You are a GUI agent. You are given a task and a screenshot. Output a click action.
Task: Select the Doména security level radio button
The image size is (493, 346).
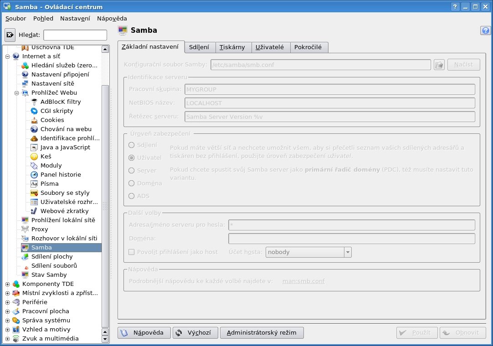(131, 183)
